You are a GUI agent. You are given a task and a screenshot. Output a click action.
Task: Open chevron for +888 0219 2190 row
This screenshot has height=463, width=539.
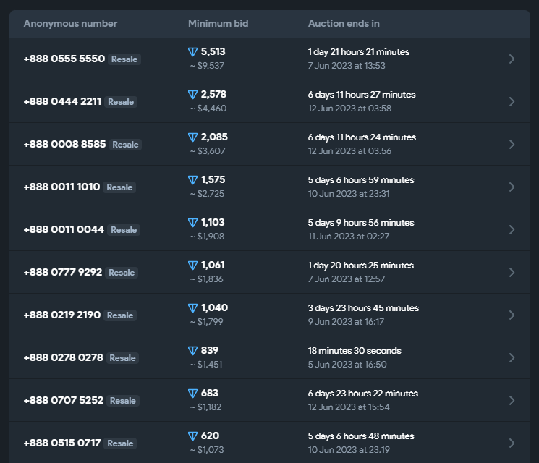(512, 315)
